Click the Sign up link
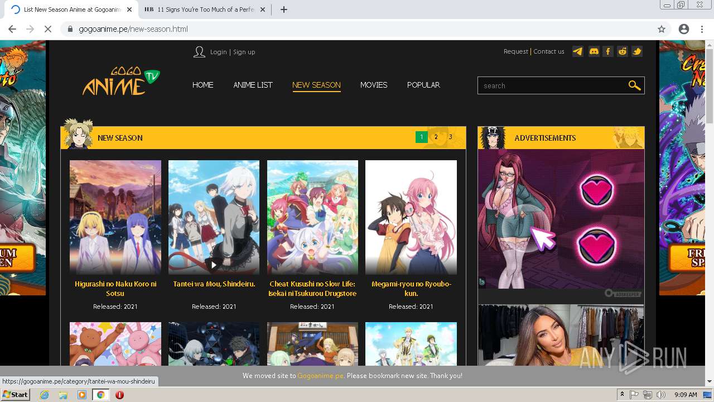This screenshot has width=714, height=402. [244, 52]
